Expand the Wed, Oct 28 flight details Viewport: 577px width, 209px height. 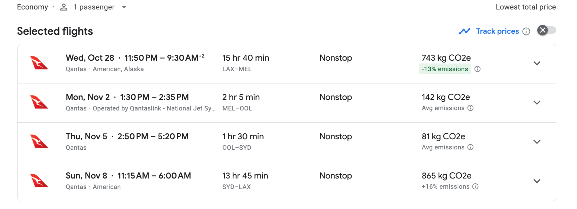tap(537, 63)
